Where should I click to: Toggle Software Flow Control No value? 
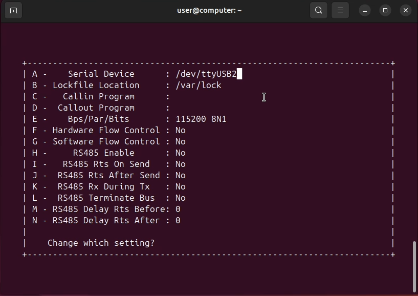[180, 142]
